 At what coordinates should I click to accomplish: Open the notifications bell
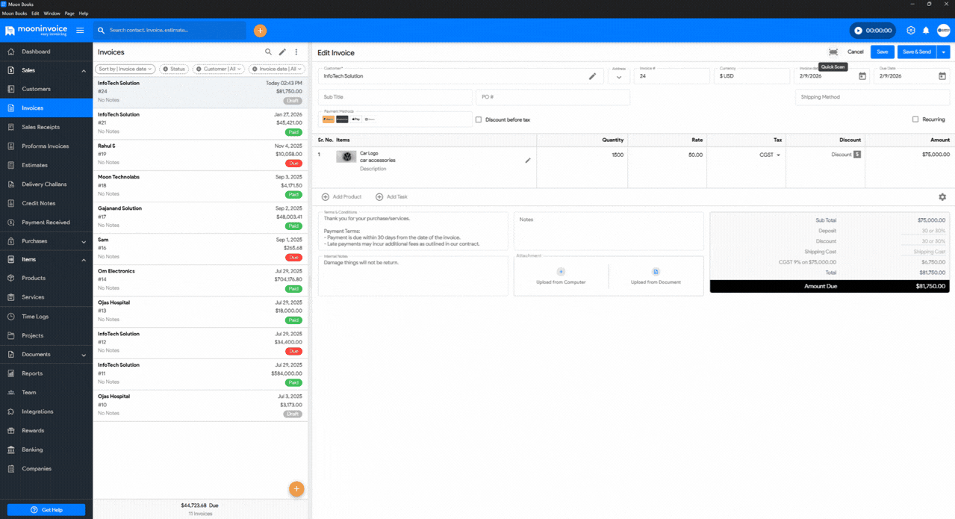point(926,31)
